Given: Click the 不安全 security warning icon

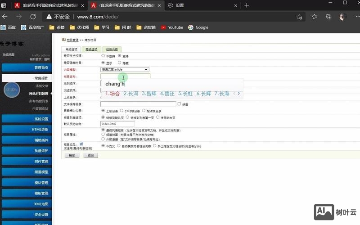Looking at the screenshot, I should point(49,17).
